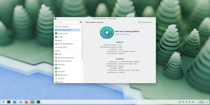Image resolution: width=210 pixels, height=105 pixels.
Task: Click the Software section heading
Action: click(119, 42)
